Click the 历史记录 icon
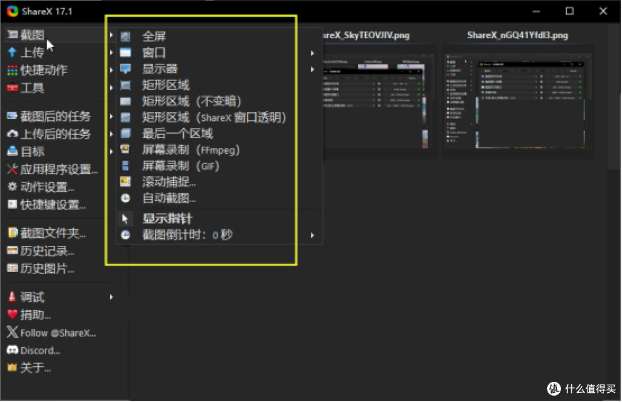Image resolution: width=622 pixels, height=402 pixels. click(x=12, y=251)
